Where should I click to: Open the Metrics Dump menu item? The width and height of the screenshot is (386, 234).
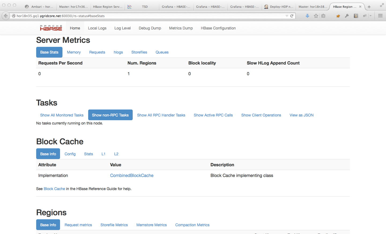(x=181, y=28)
